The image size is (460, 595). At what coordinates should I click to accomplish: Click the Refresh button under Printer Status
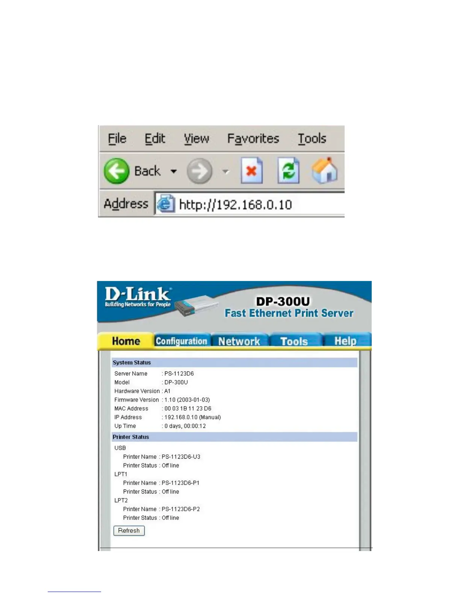(x=129, y=530)
